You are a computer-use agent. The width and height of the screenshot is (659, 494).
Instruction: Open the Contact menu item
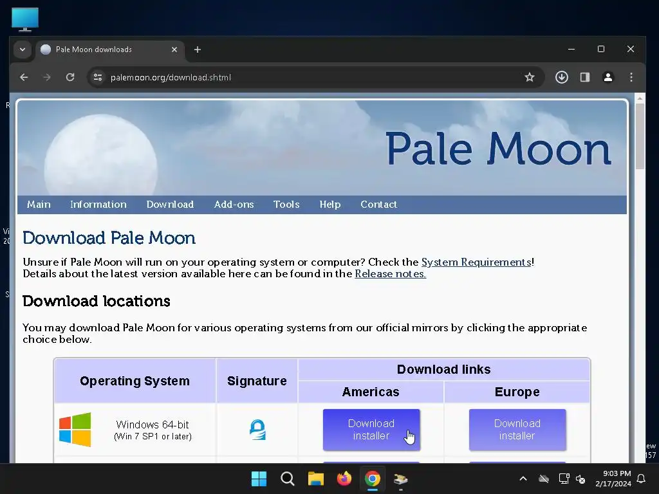pos(378,205)
